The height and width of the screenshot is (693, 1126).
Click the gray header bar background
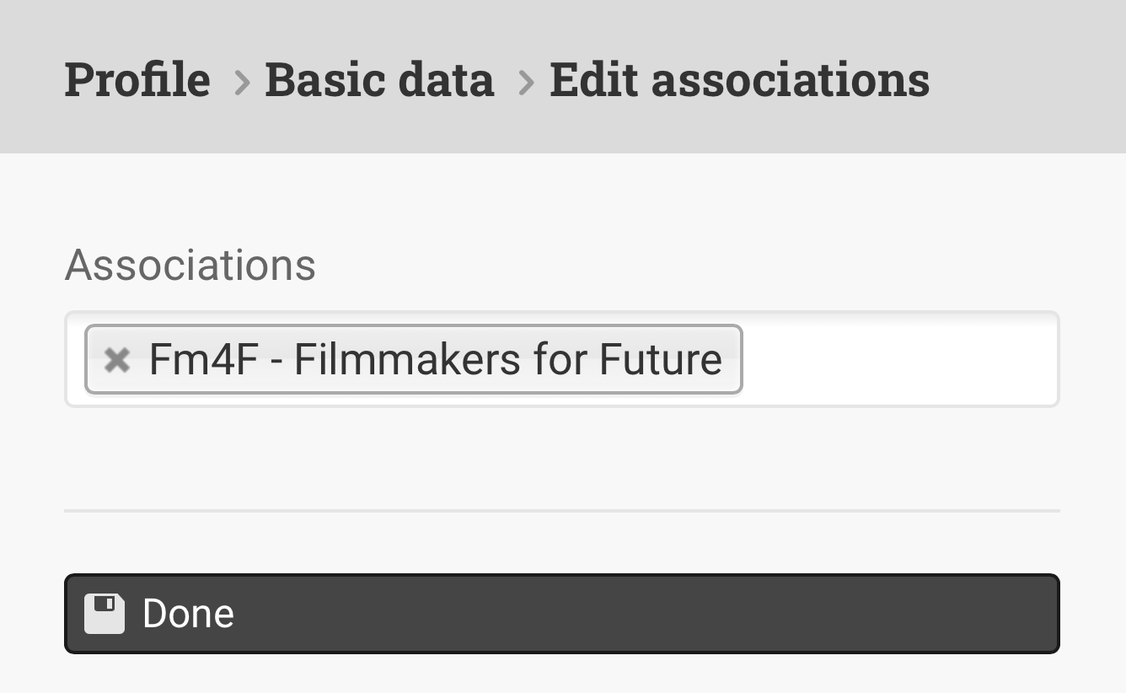point(1028,76)
